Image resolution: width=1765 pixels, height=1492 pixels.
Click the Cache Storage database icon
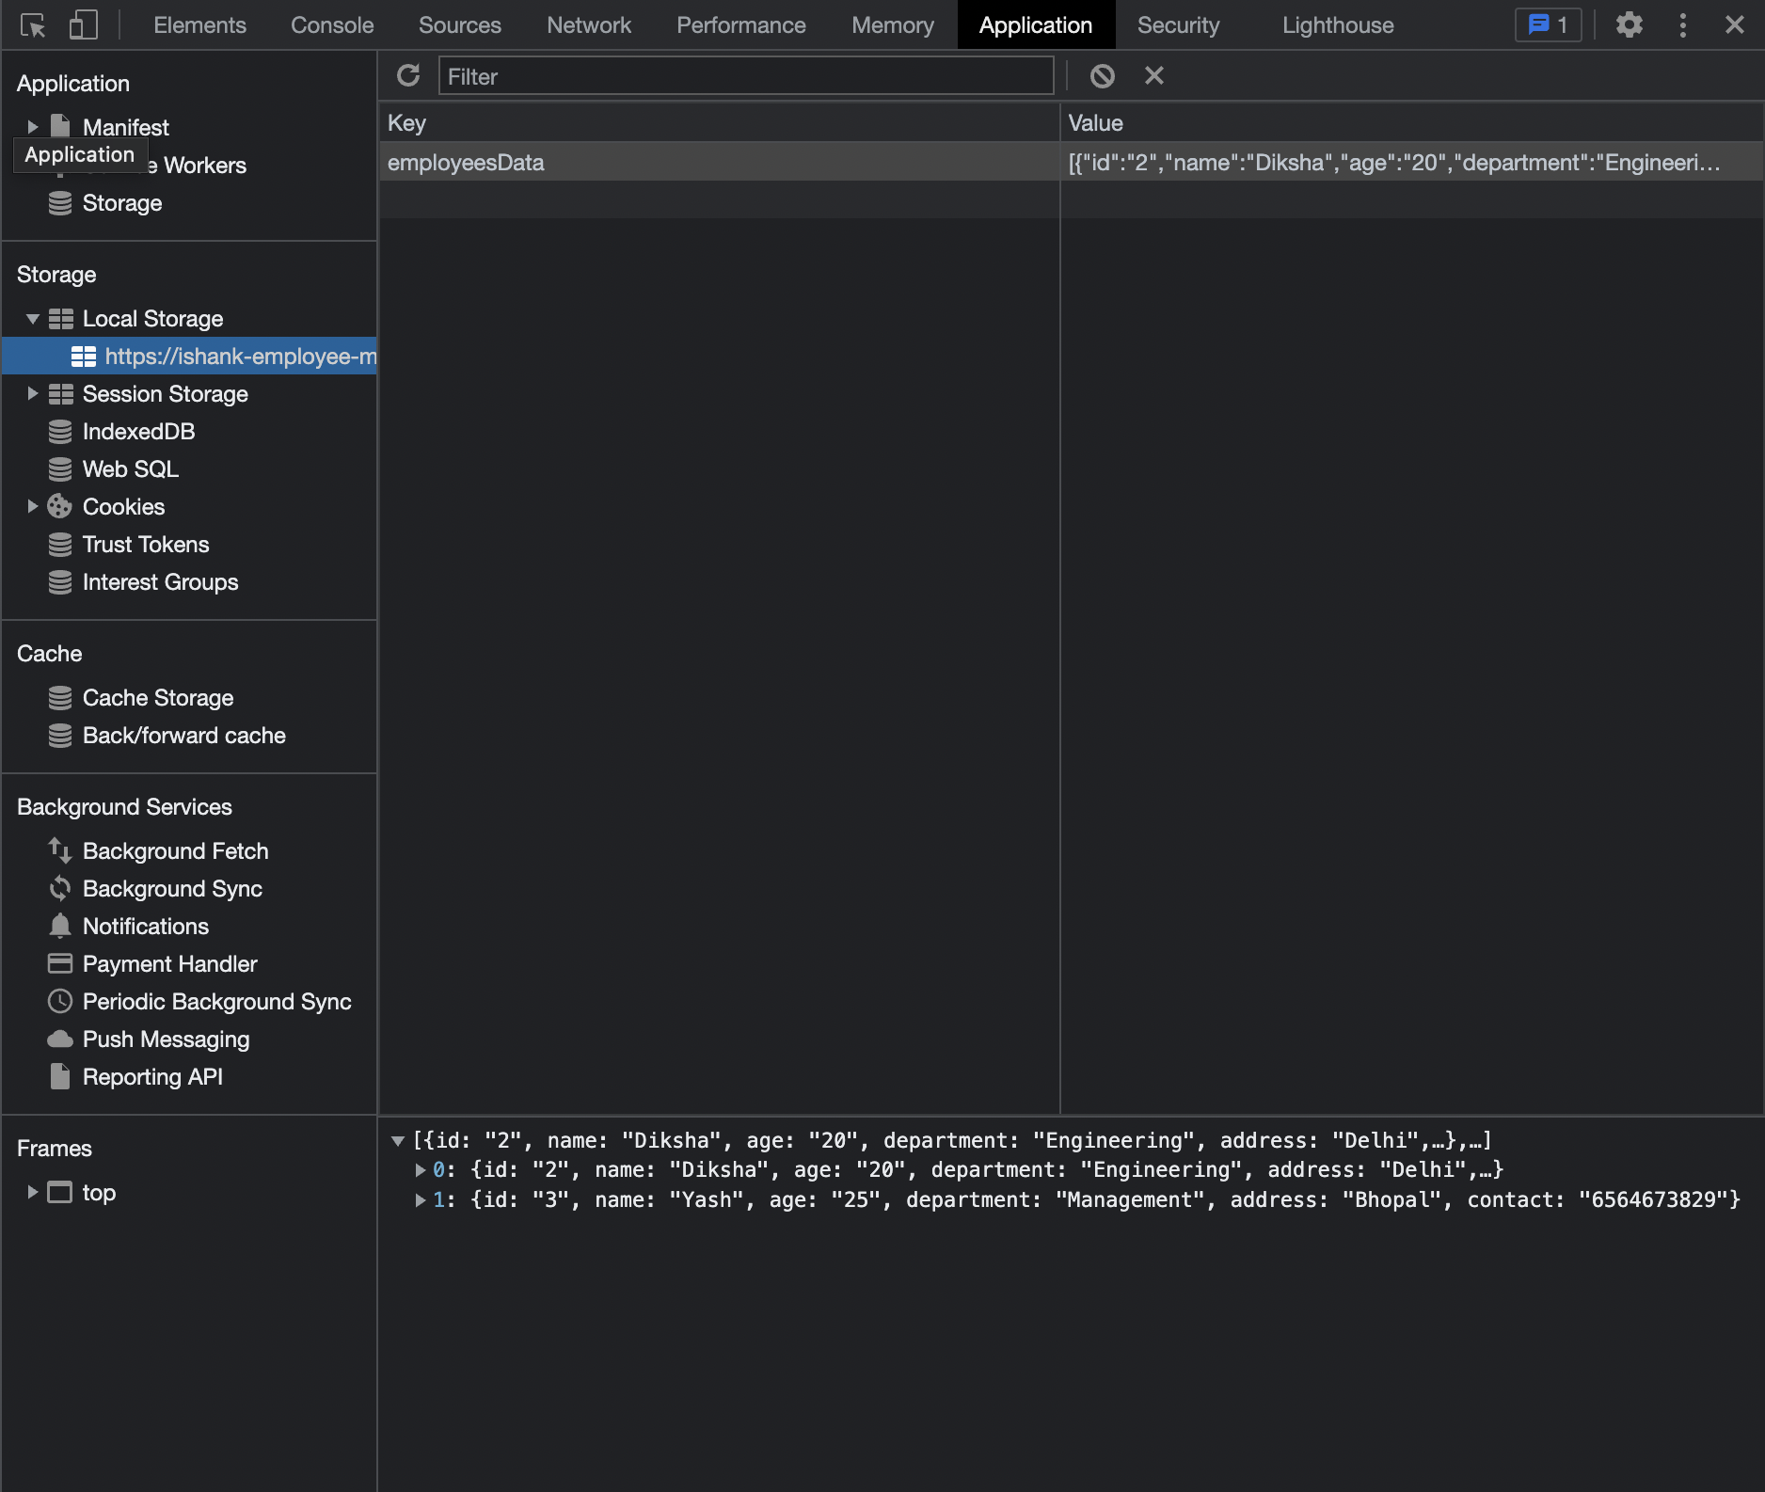pyautogui.click(x=60, y=698)
